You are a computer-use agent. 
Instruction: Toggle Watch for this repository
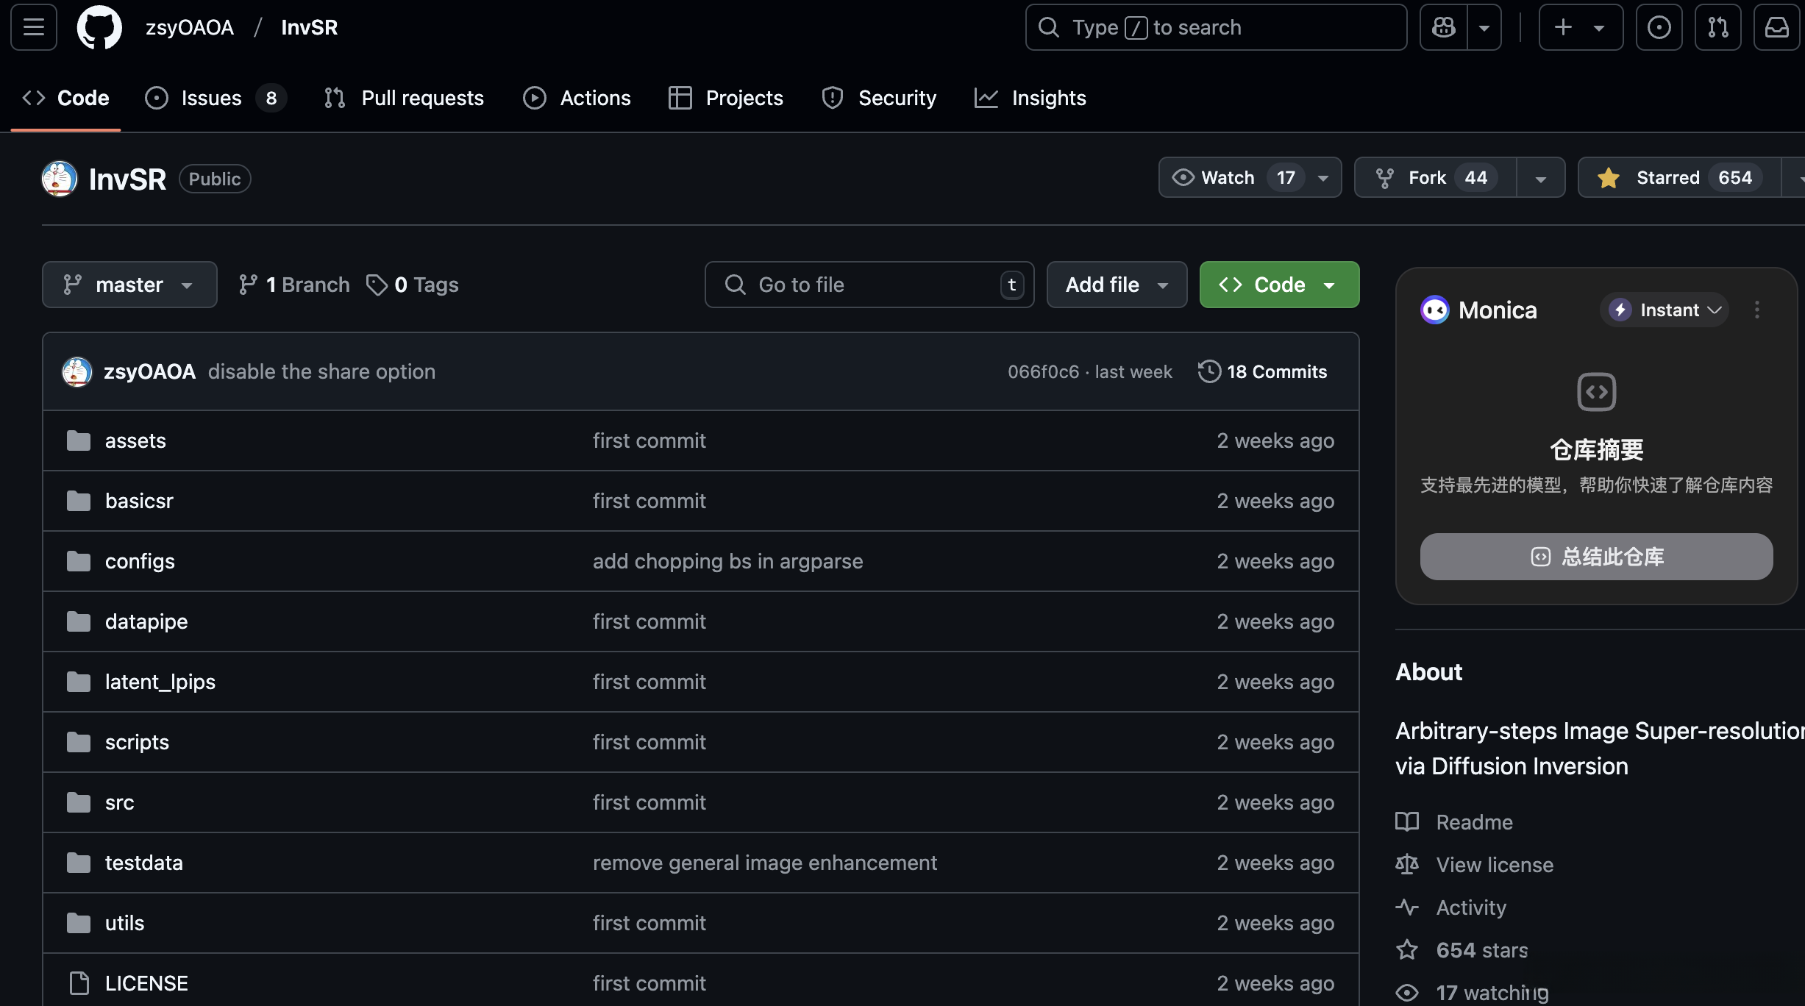[x=1228, y=177]
